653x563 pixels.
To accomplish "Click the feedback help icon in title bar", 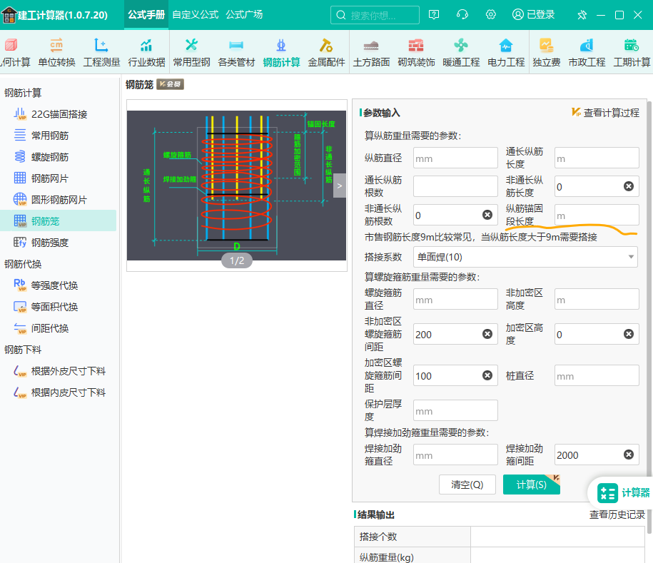I will click(434, 15).
